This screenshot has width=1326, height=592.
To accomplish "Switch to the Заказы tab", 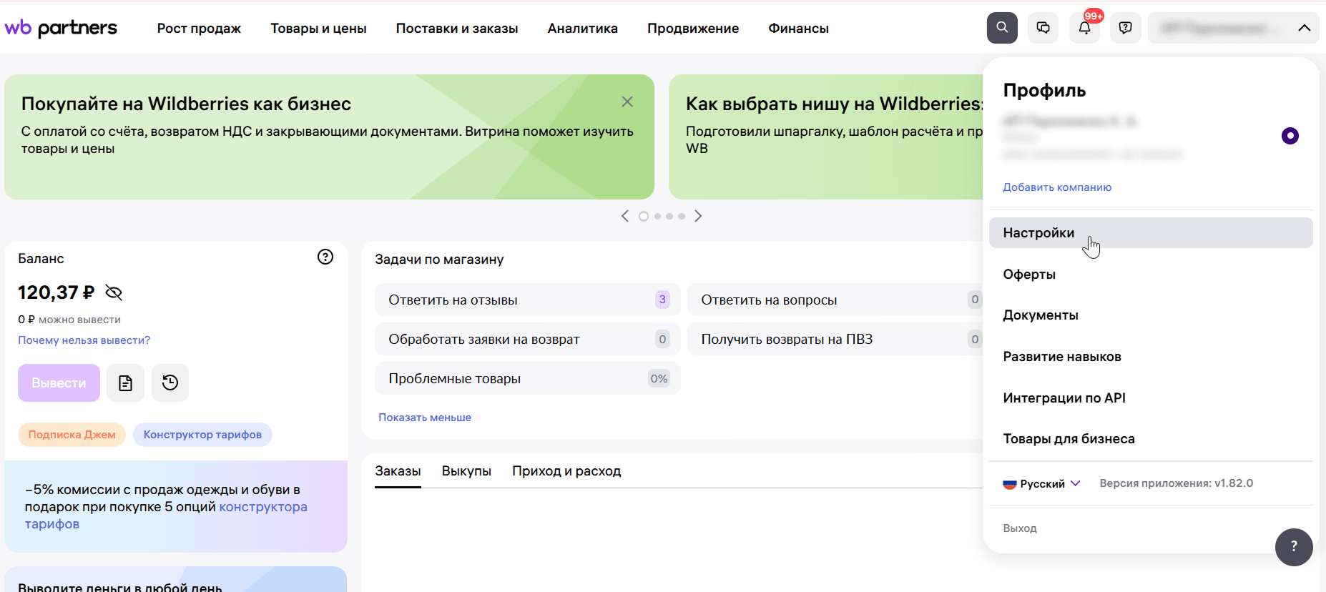I will tap(398, 471).
